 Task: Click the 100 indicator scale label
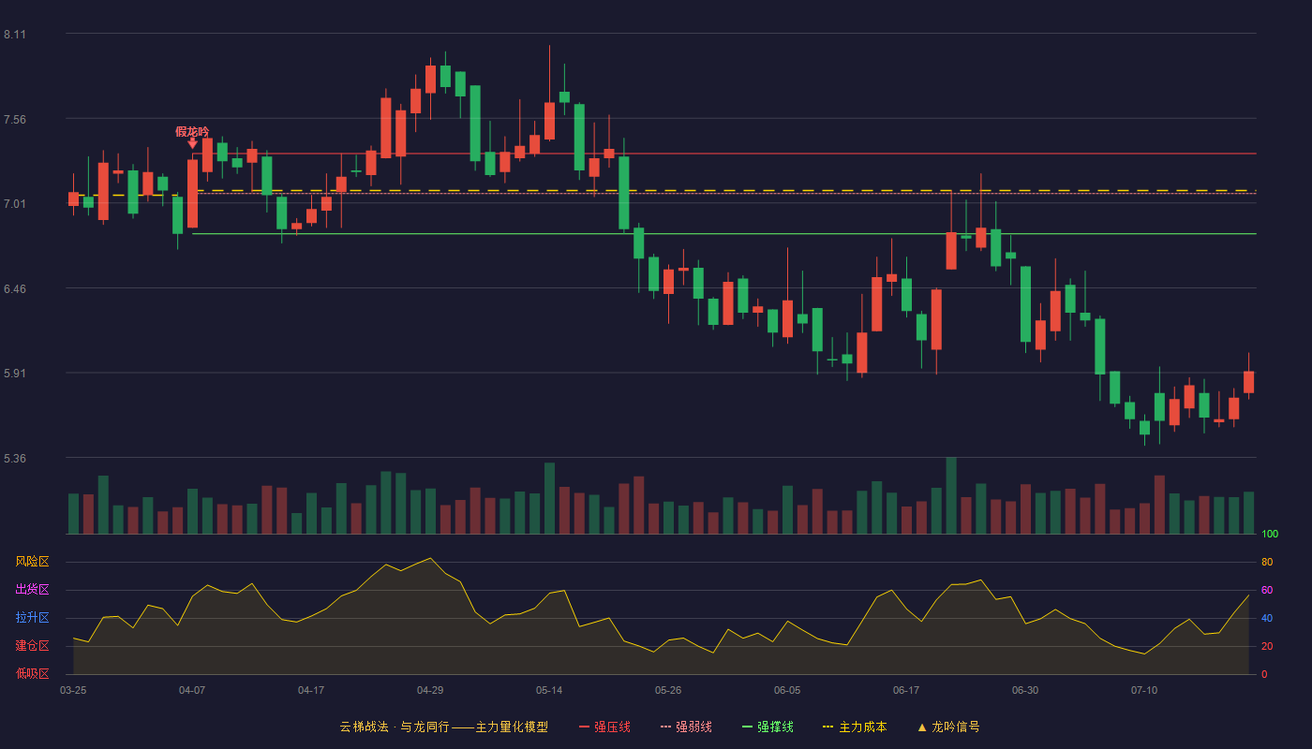click(x=1270, y=535)
